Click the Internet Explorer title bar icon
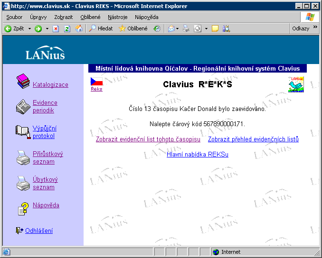Image resolution: width=322 pixels, height=258 pixels. tap(7, 6)
